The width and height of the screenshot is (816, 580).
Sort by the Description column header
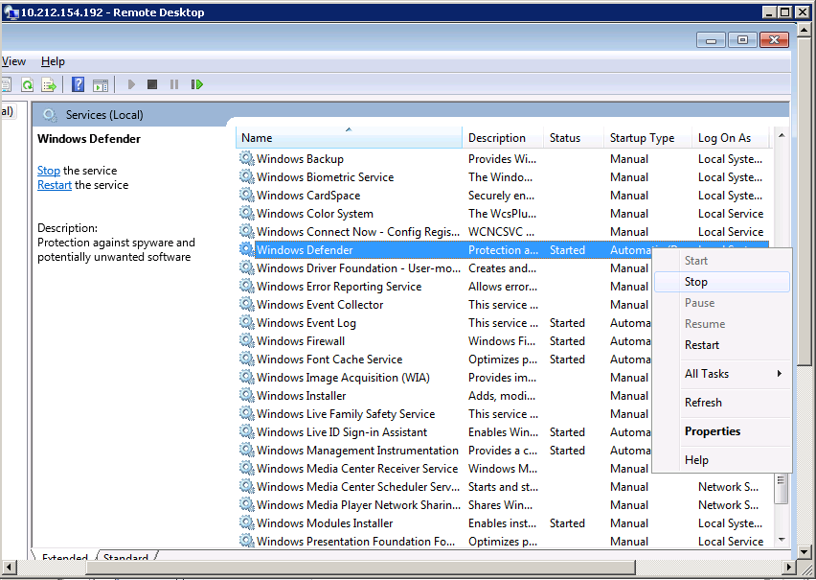[503, 138]
